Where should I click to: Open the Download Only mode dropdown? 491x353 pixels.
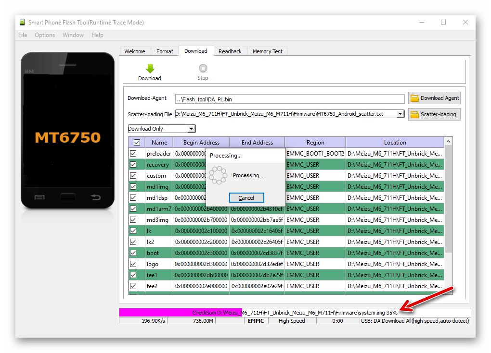pyautogui.click(x=162, y=129)
